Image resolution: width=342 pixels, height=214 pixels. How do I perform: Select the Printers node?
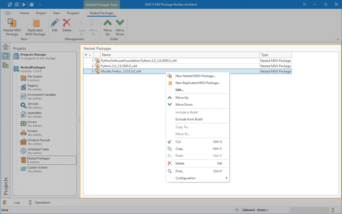[x=33, y=133]
